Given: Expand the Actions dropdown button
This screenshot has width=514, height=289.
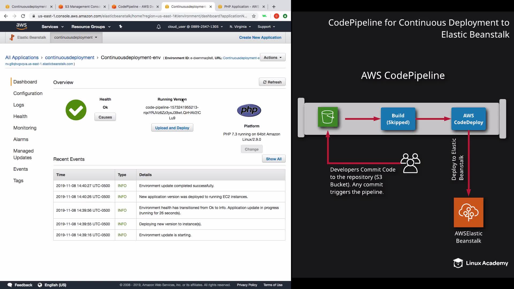Looking at the screenshot, I should (273, 57).
